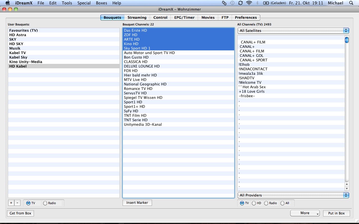Click the sync arrows menu bar icon
Viewport: 359px width, 224px height.
(x=240, y=3)
